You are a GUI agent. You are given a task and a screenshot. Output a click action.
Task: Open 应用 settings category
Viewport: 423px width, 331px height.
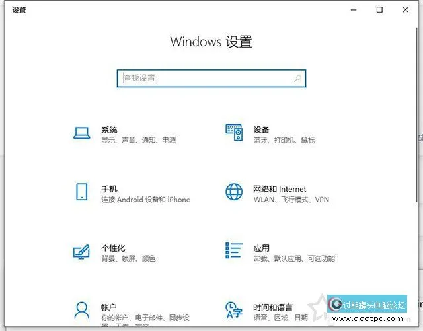pos(262,248)
